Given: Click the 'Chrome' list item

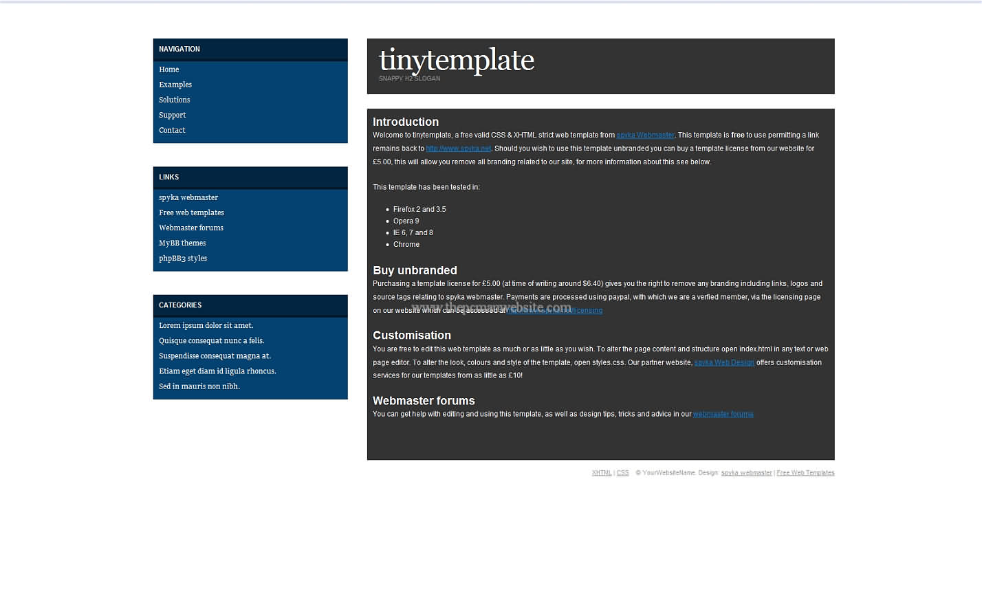Looking at the screenshot, I should point(406,244).
